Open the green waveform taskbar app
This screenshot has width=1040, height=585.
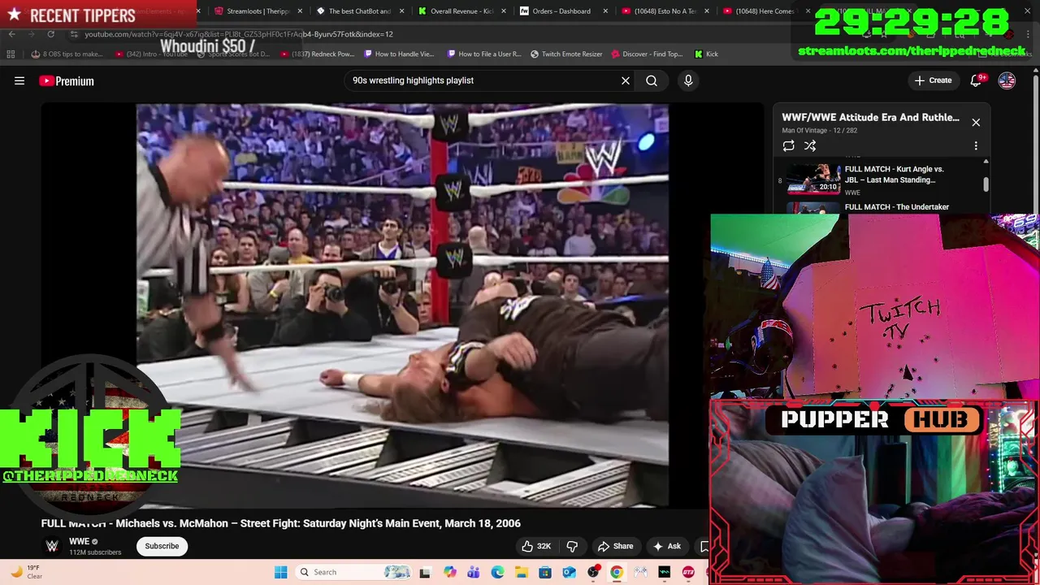(665, 572)
